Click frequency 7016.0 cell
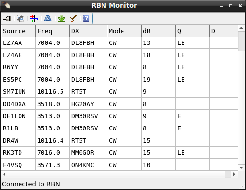Screen dimensions: 246x190 52,153
